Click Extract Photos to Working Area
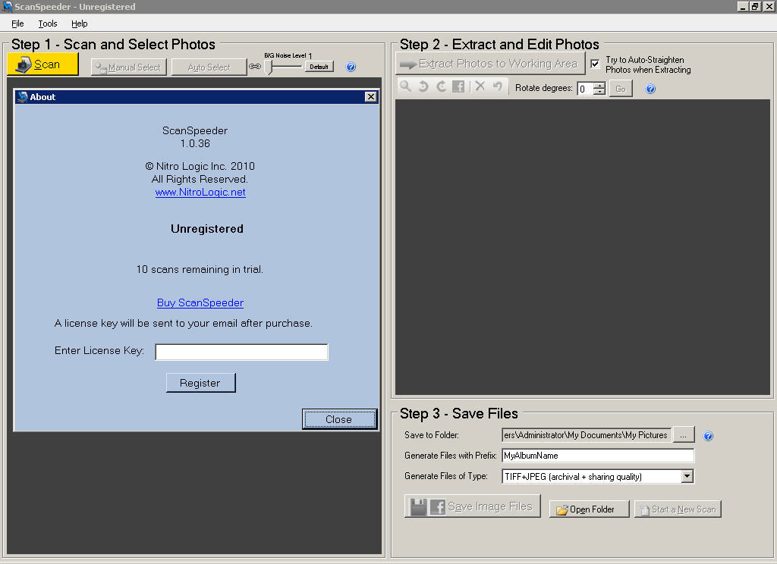Viewport: 777px width, 564px height. tap(490, 64)
